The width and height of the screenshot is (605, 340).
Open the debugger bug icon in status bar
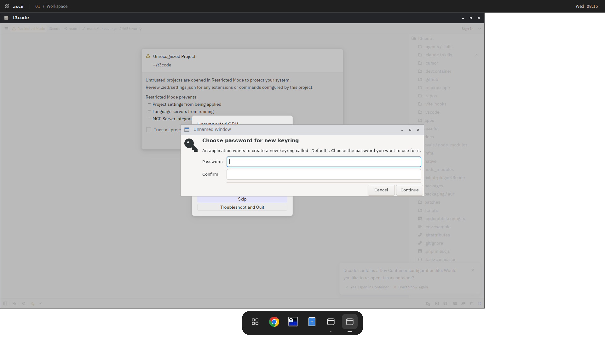point(445,304)
